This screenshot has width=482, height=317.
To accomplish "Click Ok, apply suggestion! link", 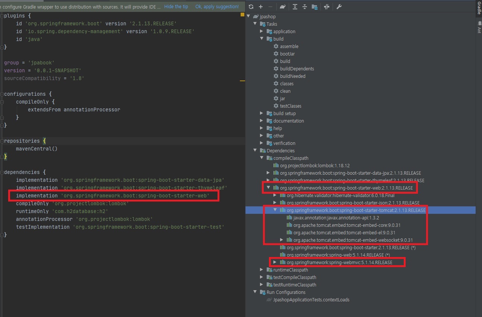I will 217,7.
